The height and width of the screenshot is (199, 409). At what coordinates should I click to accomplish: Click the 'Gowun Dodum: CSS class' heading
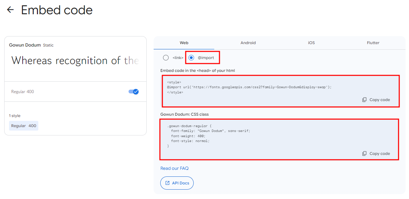[184, 114]
